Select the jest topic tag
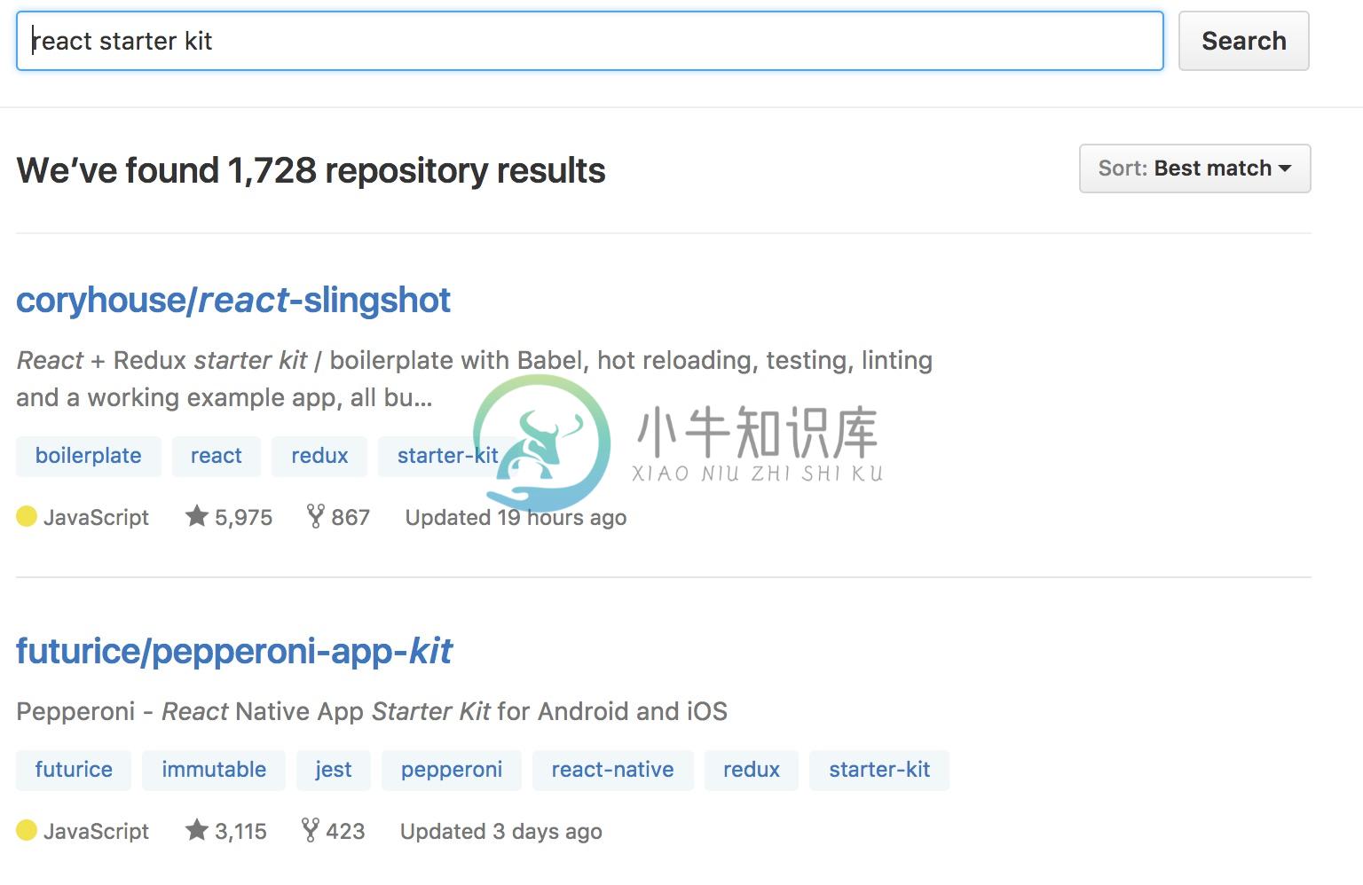 [334, 770]
